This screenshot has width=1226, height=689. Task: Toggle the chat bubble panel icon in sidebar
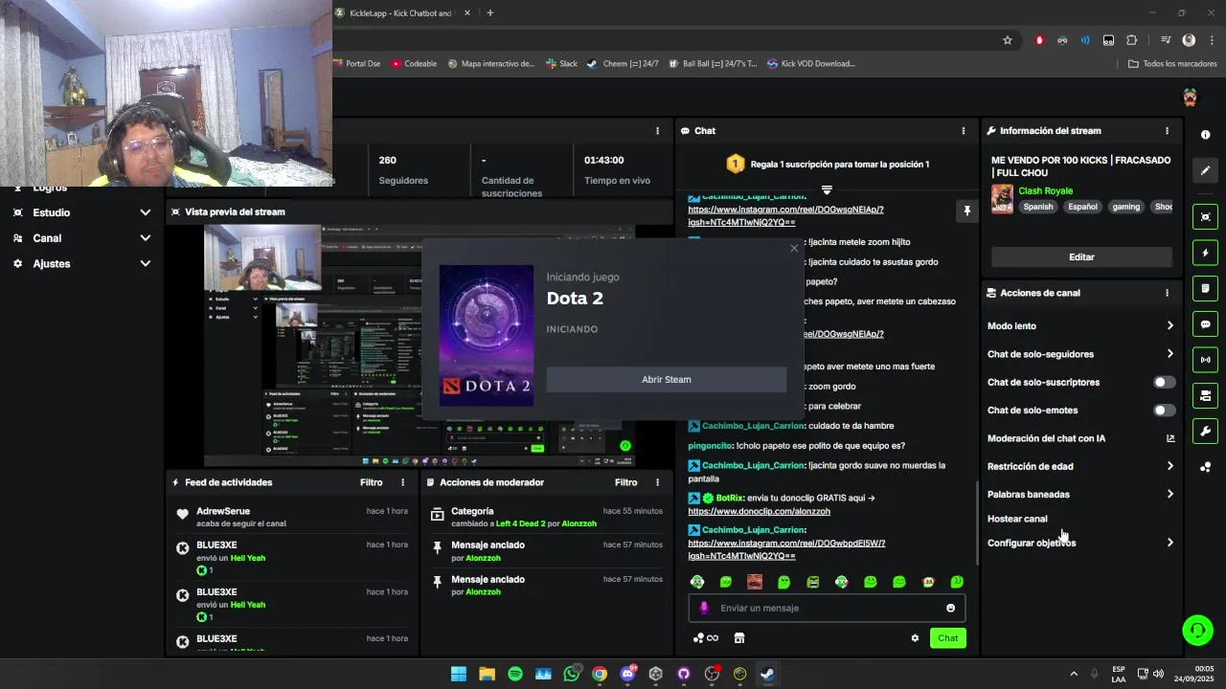tap(1205, 324)
